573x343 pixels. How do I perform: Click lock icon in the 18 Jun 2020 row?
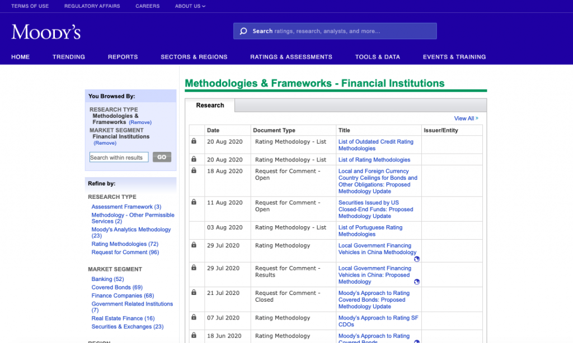194,335
